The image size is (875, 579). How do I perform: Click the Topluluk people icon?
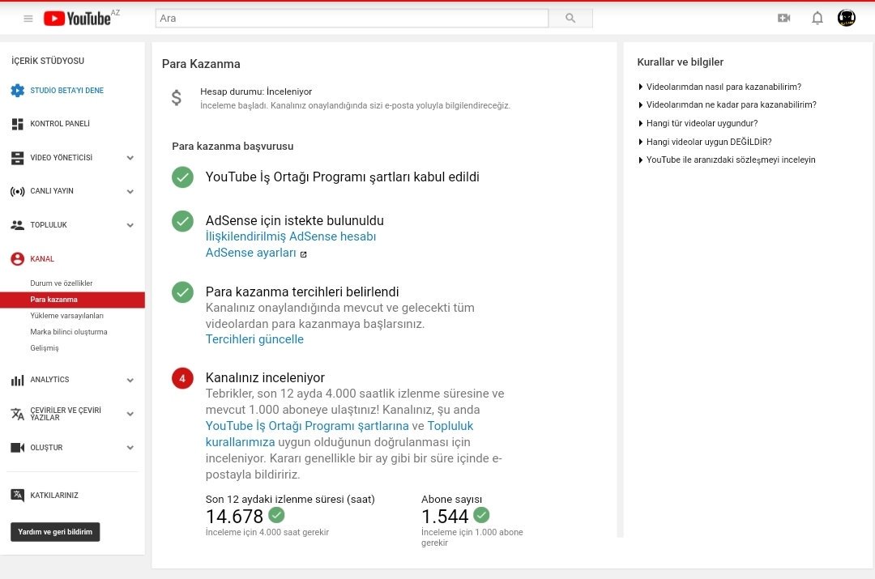tap(17, 225)
